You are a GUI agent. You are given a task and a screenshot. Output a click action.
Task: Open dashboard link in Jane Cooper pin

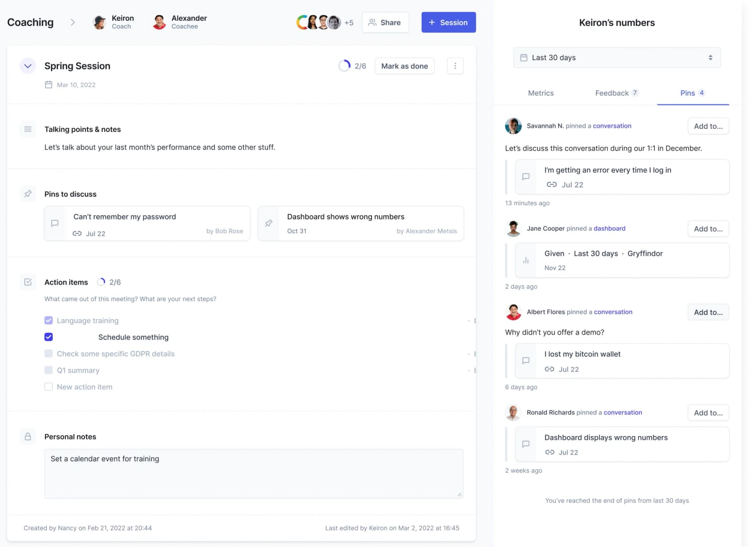(609, 228)
